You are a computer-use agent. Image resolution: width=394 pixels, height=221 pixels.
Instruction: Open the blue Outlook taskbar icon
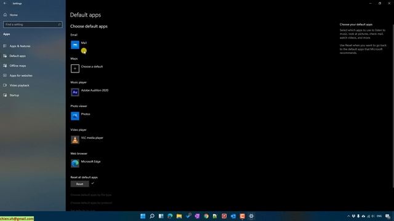click(x=233, y=216)
